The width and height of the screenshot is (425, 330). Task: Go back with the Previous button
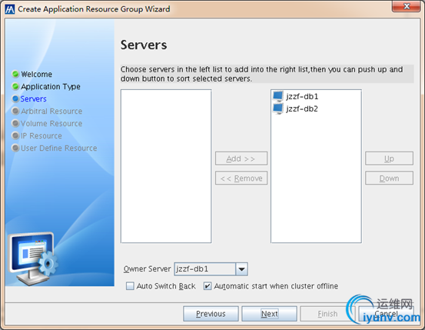(211, 314)
